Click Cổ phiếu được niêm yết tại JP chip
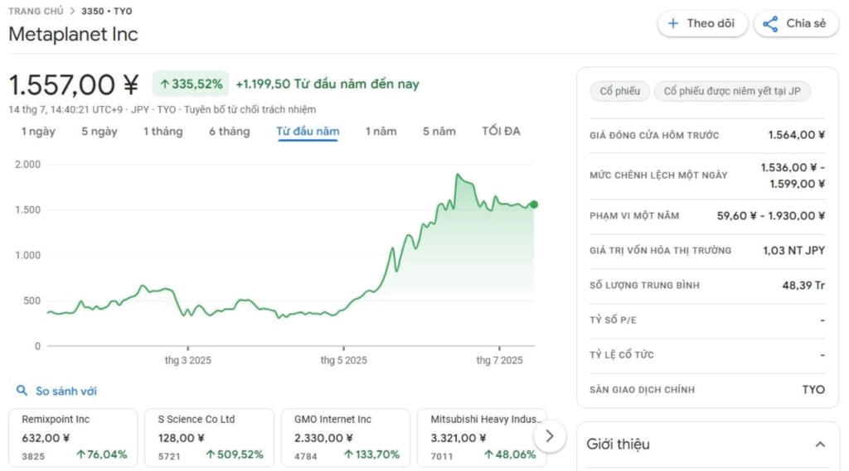 [x=732, y=91]
